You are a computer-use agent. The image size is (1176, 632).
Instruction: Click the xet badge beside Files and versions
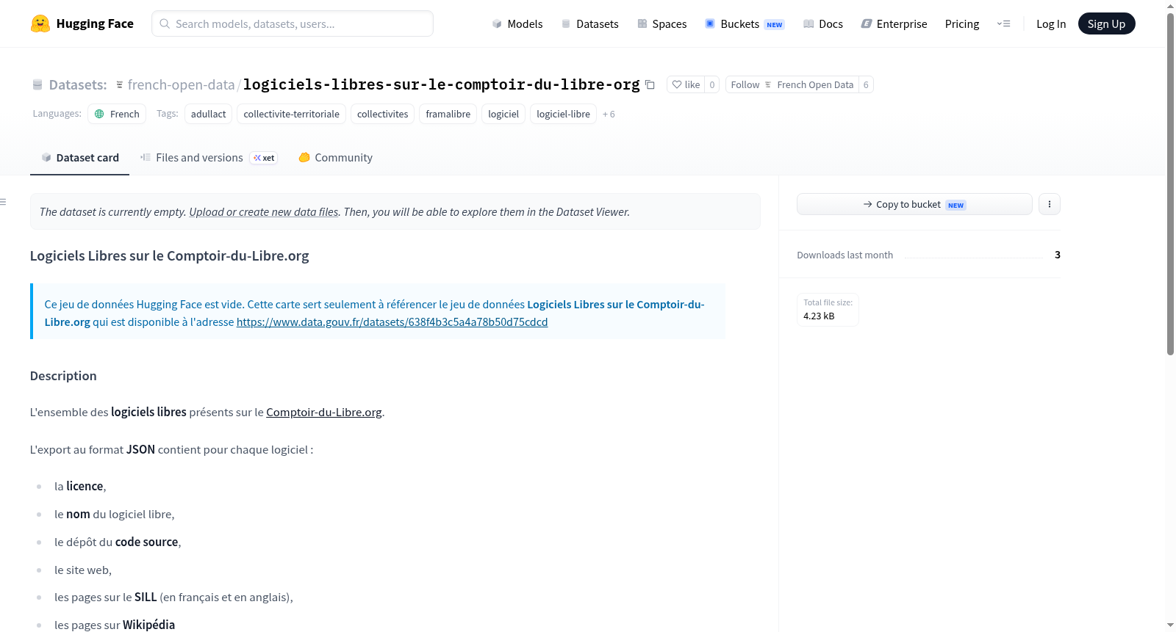tap(264, 158)
